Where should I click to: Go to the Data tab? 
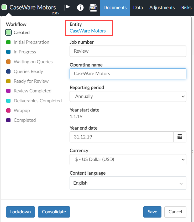[138, 8]
